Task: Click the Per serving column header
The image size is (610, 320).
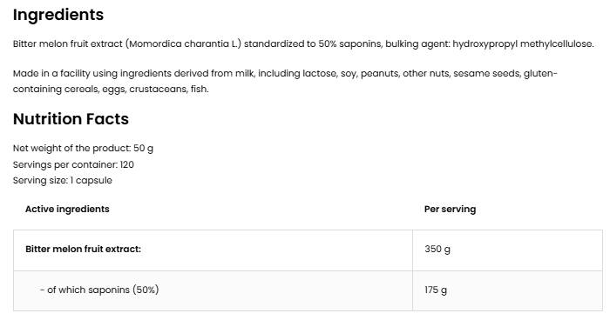Action: click(x=451, y=209)
